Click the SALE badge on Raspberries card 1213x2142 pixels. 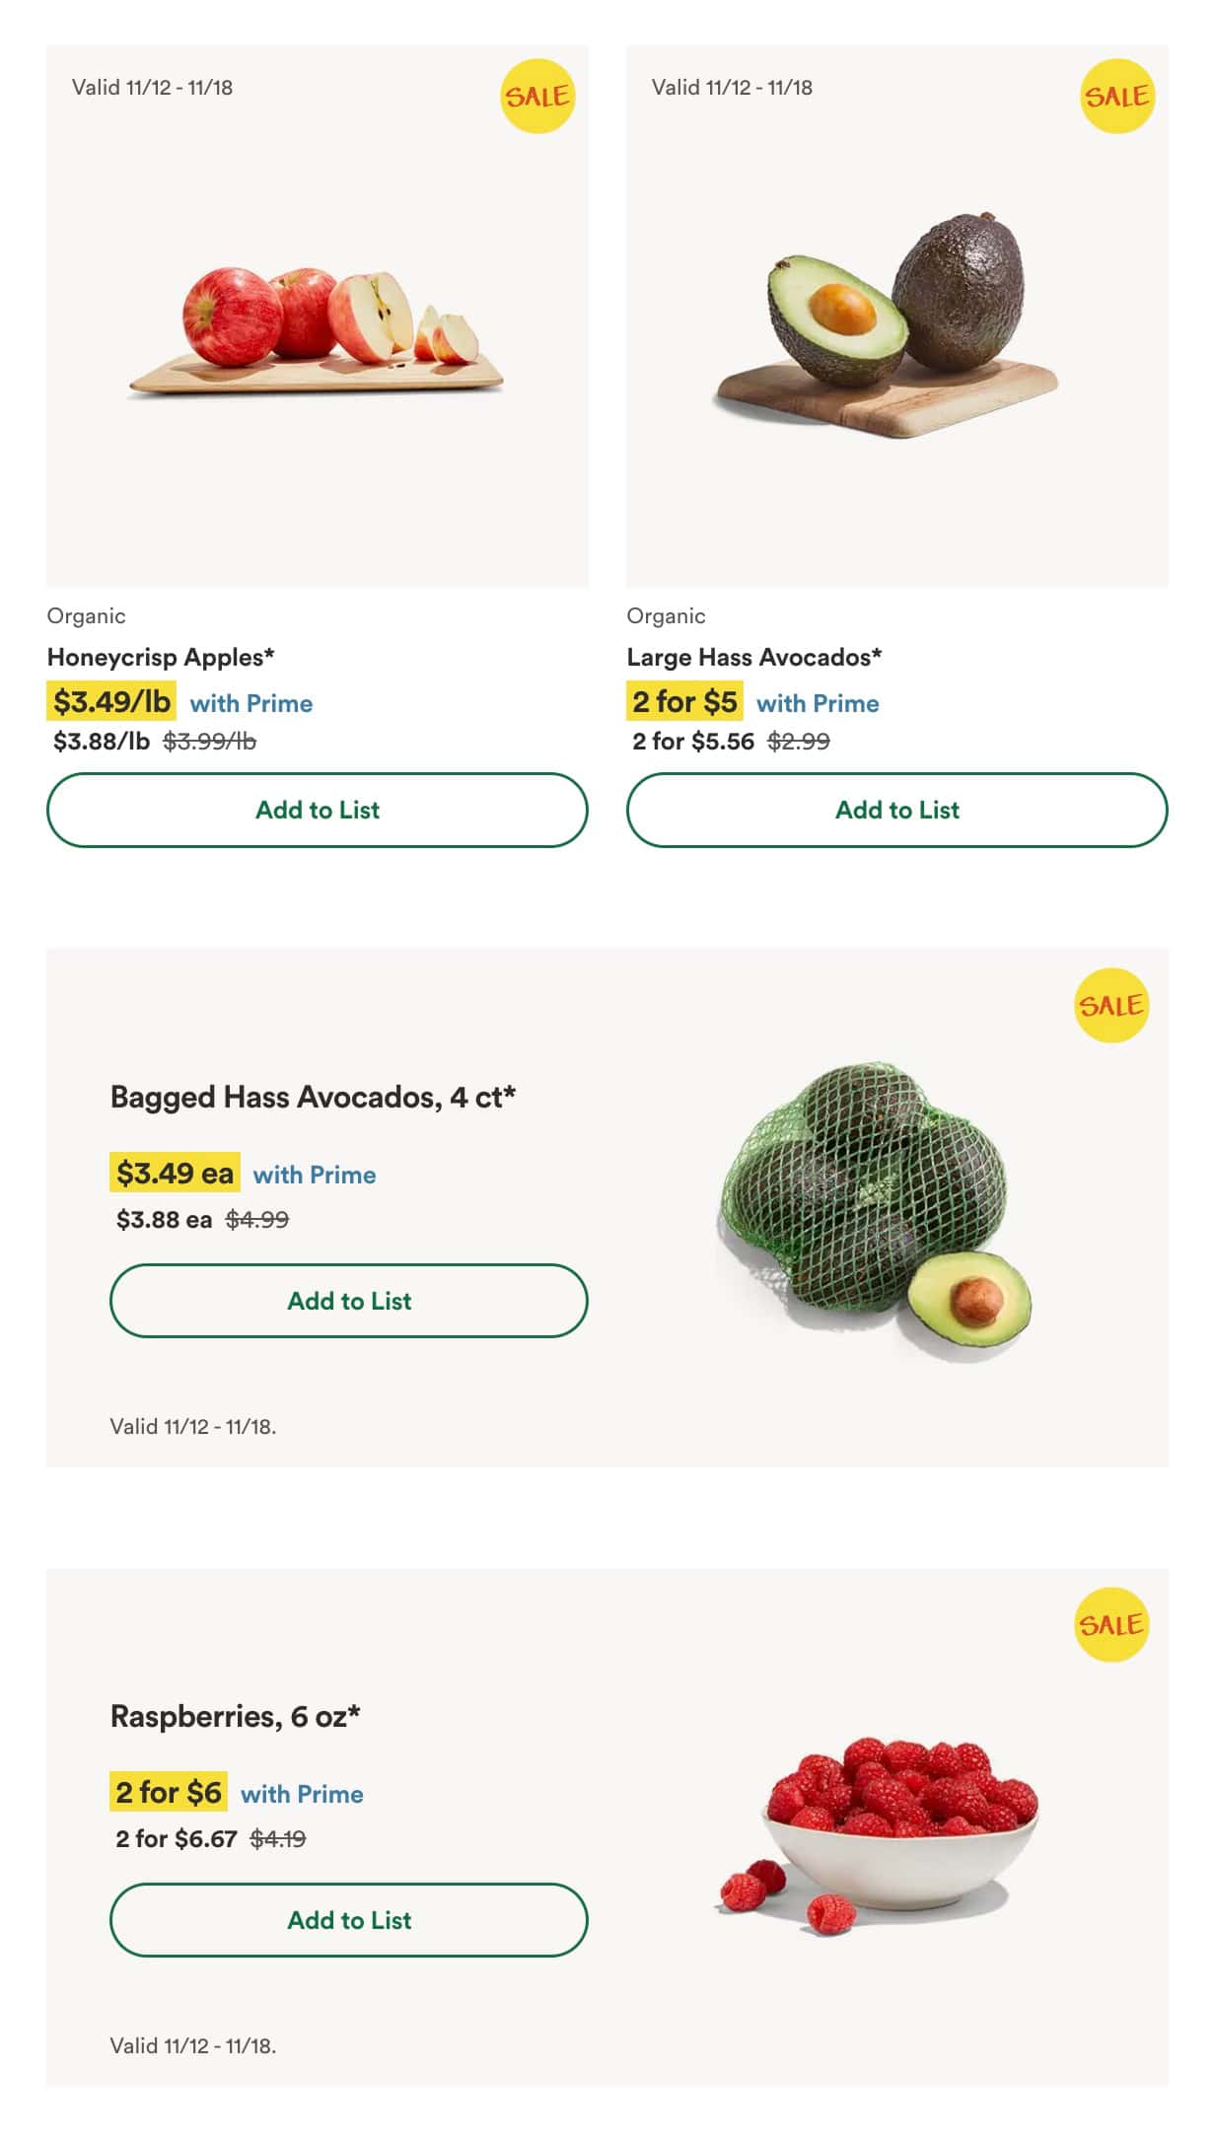pyautogui.click(x=1110, y=1624)
